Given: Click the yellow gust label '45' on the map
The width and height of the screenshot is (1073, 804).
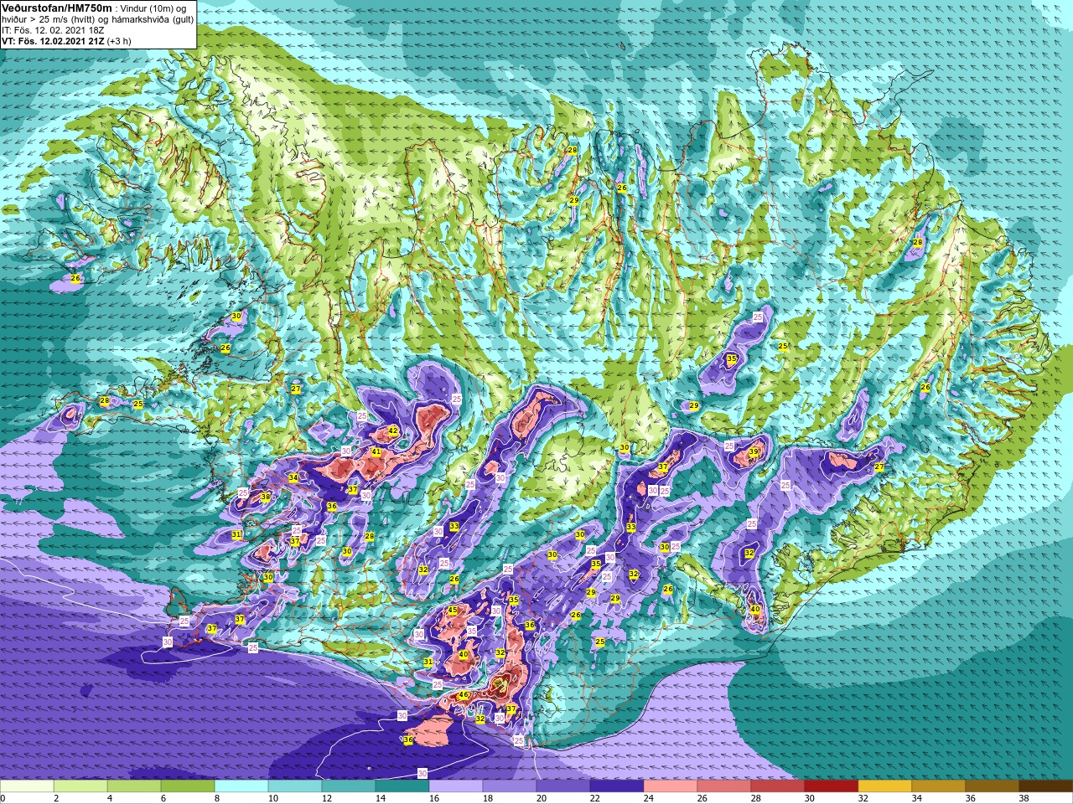Looking at the screenshot, I should pos(453,611).
